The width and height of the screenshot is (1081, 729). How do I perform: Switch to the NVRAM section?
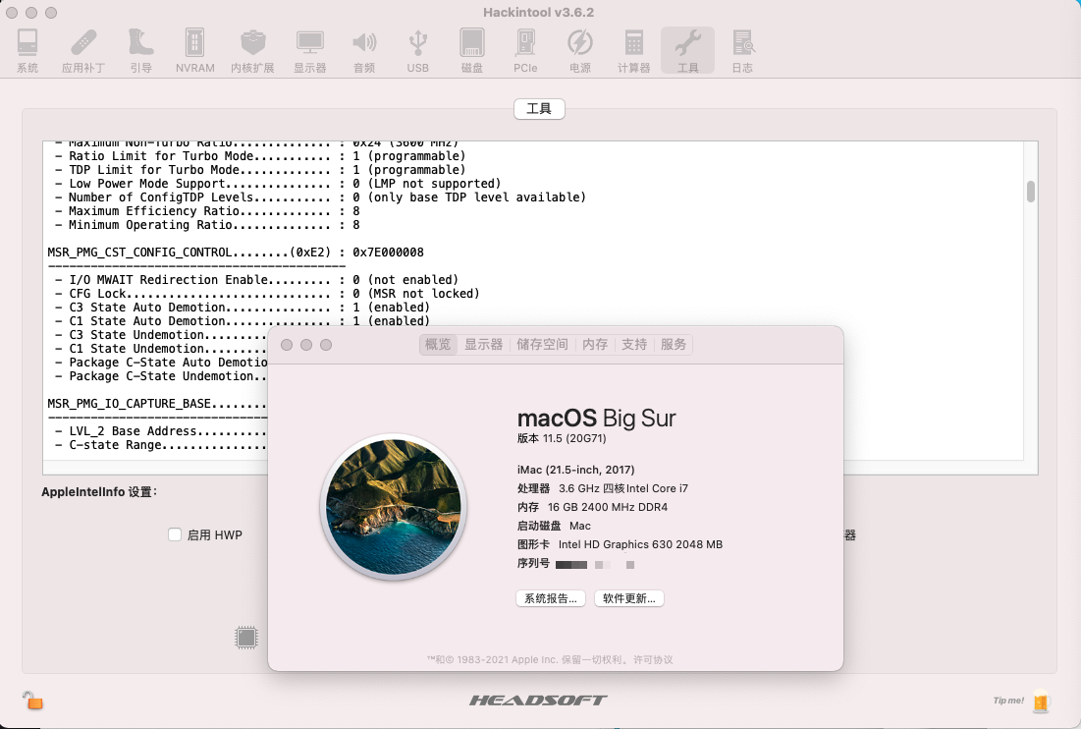(x=195, y=50)
